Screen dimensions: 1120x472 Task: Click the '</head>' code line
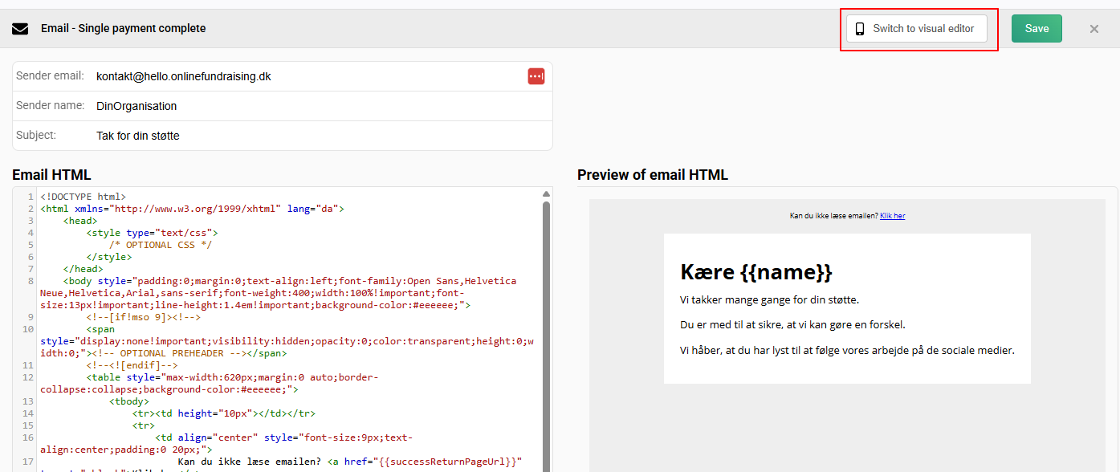click(x=83, y=269)
